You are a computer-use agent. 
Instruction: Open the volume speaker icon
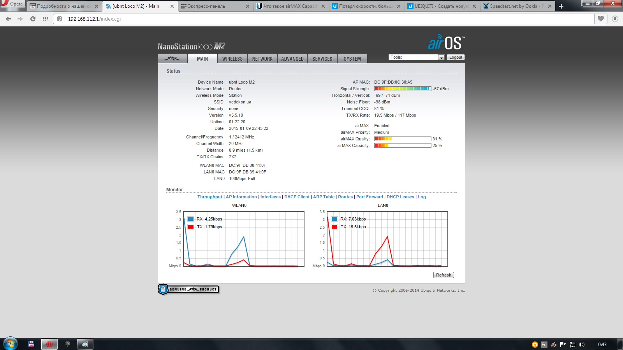pyautogui.click(x=581, y=344)
